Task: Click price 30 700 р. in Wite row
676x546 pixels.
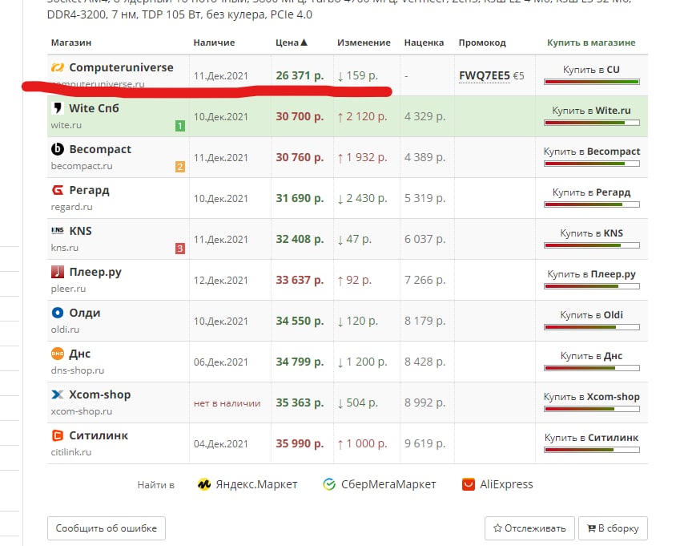Action: 300,116
